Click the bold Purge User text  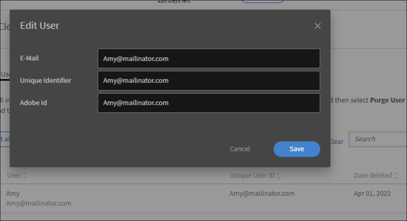387,100
